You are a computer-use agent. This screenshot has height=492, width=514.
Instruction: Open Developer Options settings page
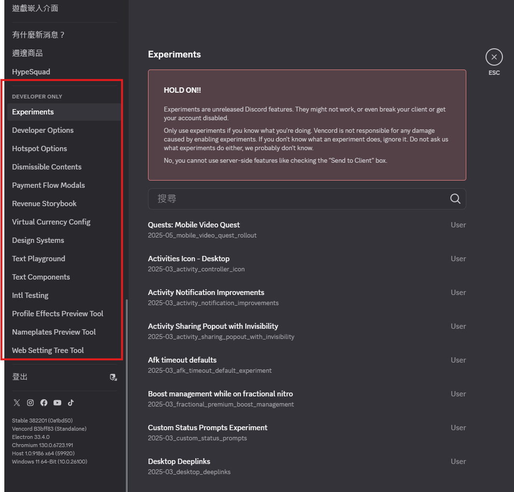(64, 130)
